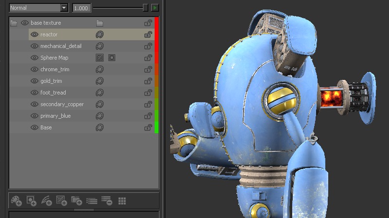This screenshot has width=389, height=218.
Task: Hide the reactor layer via eye icon
Action: coord(35,34)
